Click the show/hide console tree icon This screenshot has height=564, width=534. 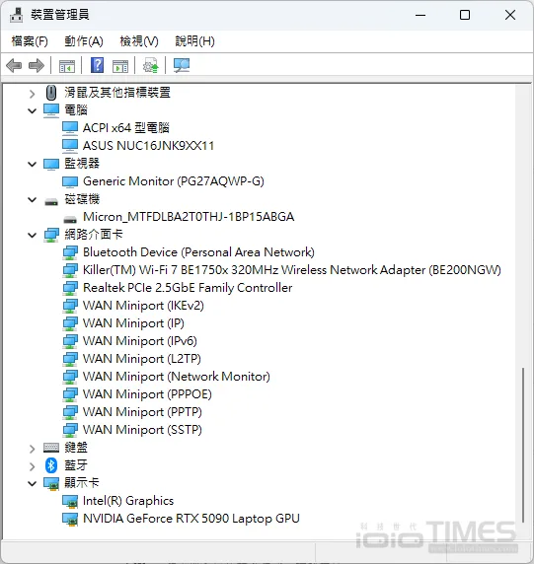tap(67, 66)
